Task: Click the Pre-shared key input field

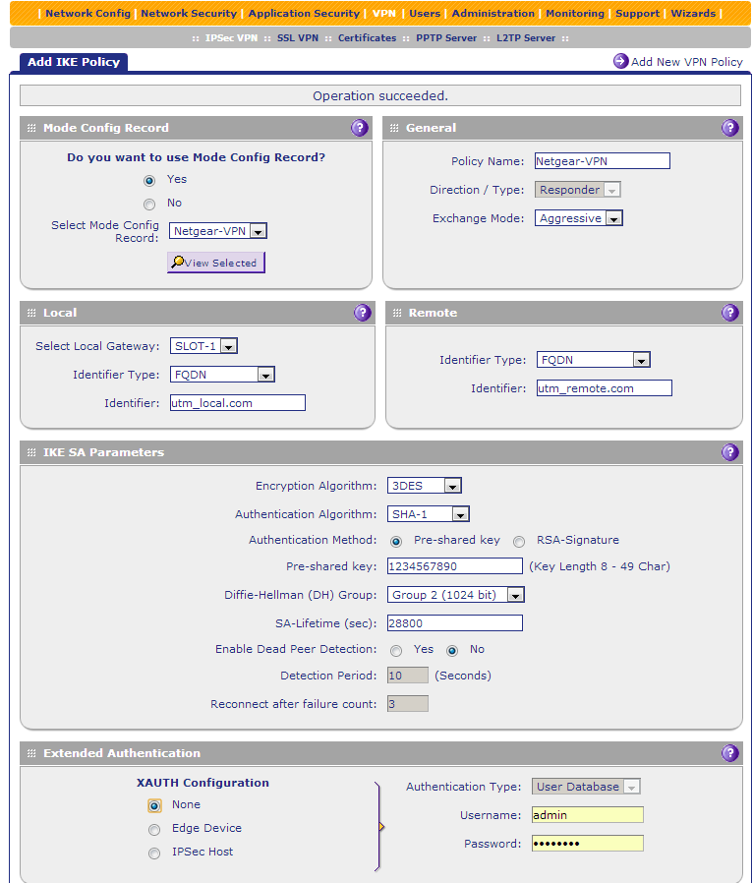Action: tap(455, 566)
